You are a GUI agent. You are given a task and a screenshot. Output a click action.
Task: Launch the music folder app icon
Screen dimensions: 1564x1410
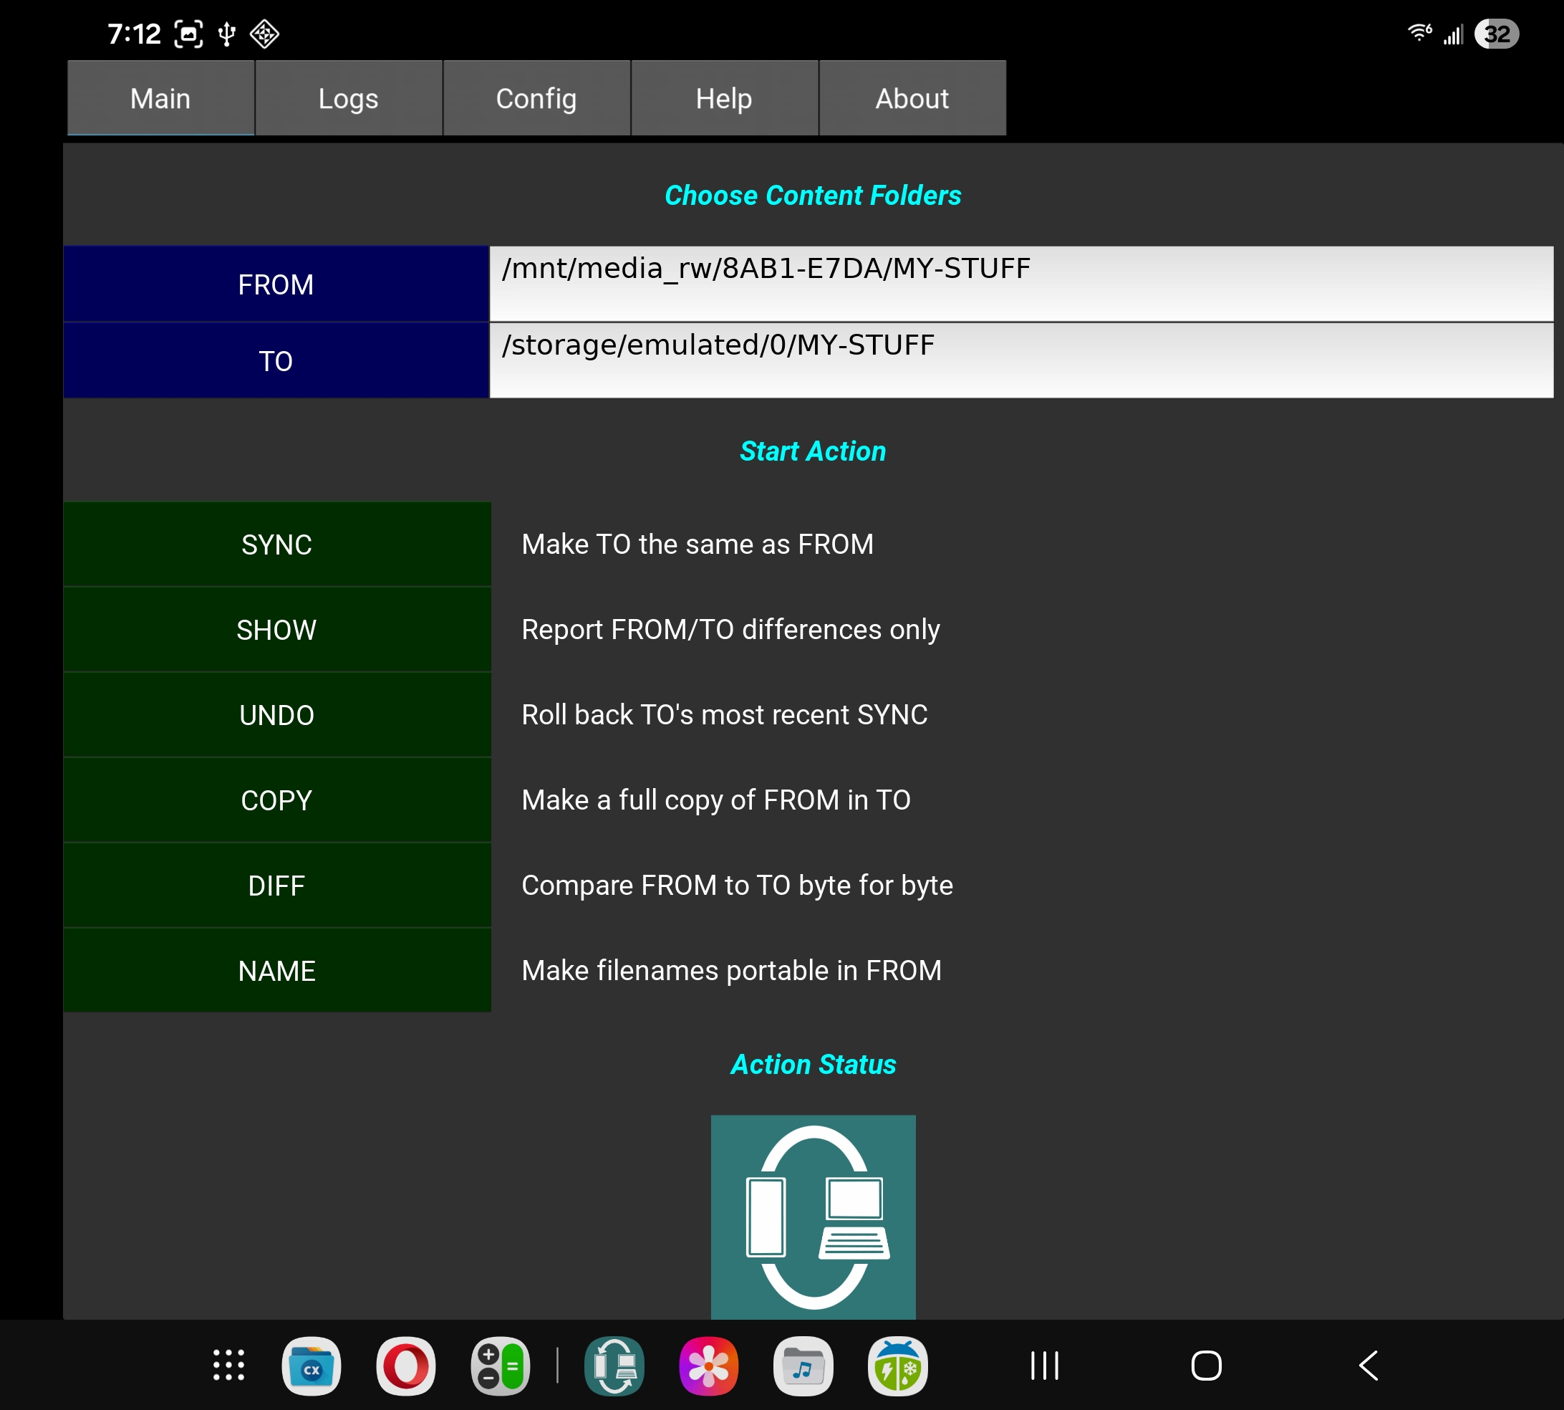(x=803, y=1365)
